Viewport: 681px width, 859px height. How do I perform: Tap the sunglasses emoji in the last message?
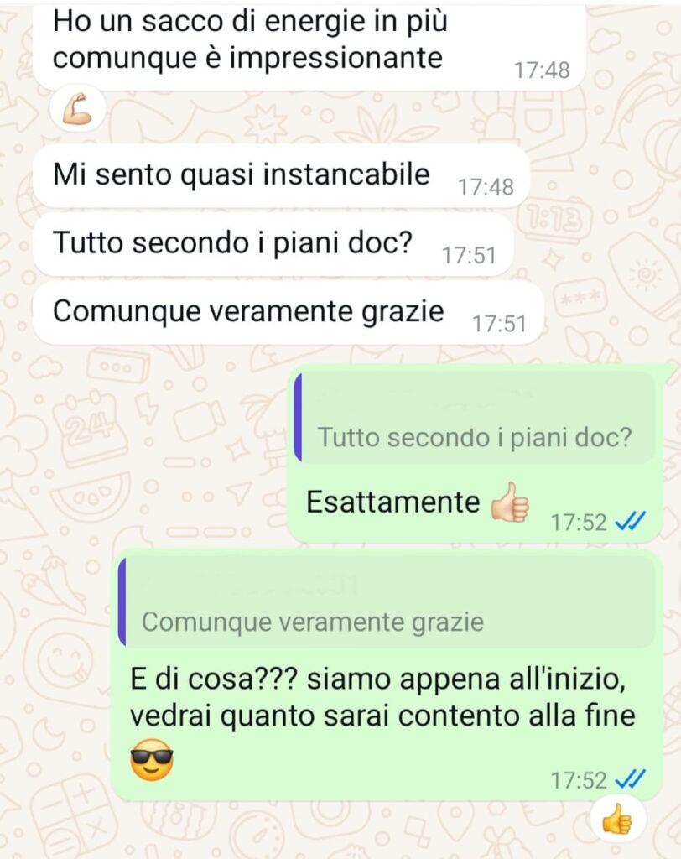click(x=152, y=760)
